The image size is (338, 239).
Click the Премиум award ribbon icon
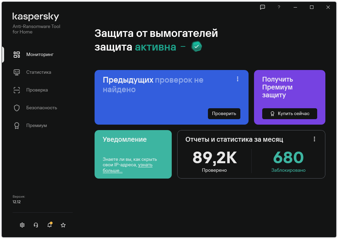pyautogui.click(x=17, y=126)
